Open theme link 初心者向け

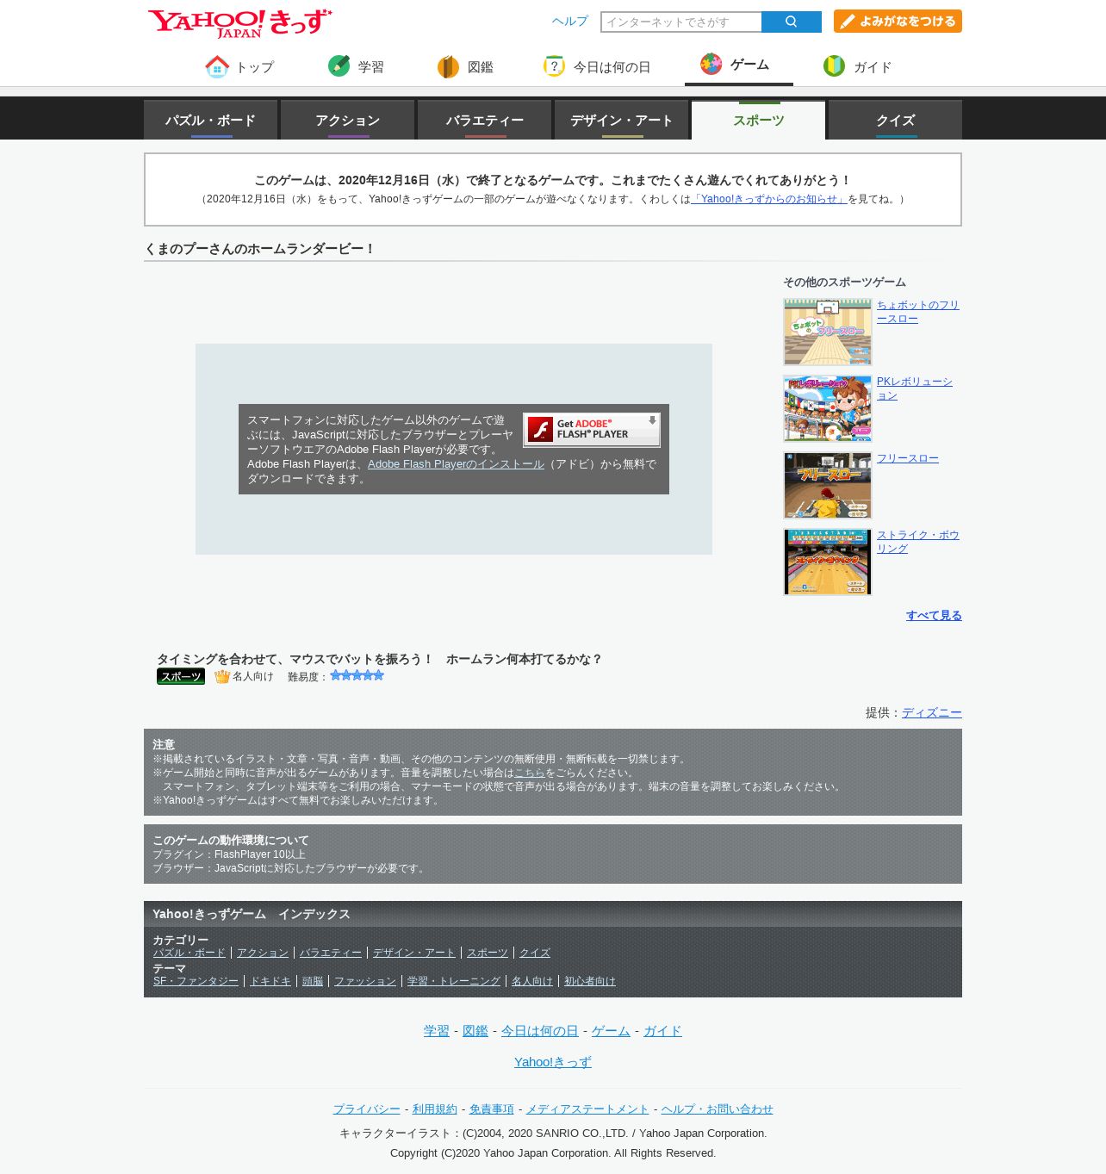(x=590, y=981)
